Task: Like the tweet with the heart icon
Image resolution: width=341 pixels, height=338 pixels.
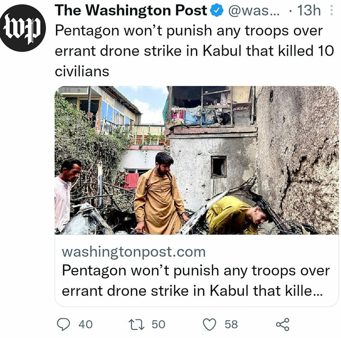Action: click(209, 324)
